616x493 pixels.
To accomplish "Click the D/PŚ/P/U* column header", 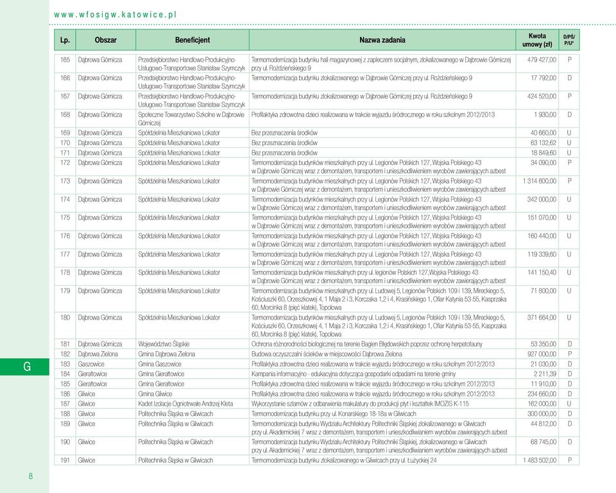I will (x=569, y=40).
